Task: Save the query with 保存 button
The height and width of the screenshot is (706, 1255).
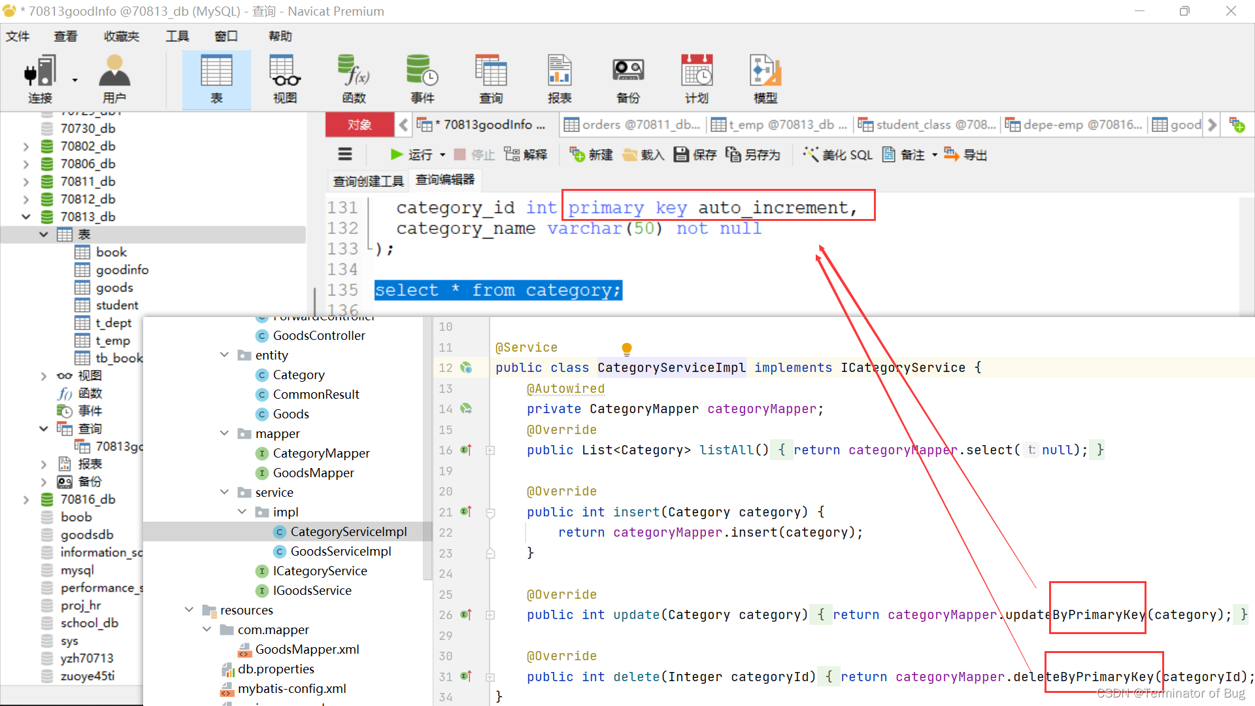Action: tap(695, 155)
